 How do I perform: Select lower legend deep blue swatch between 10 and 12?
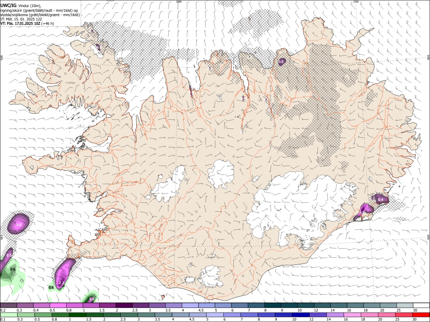point(300,315)
